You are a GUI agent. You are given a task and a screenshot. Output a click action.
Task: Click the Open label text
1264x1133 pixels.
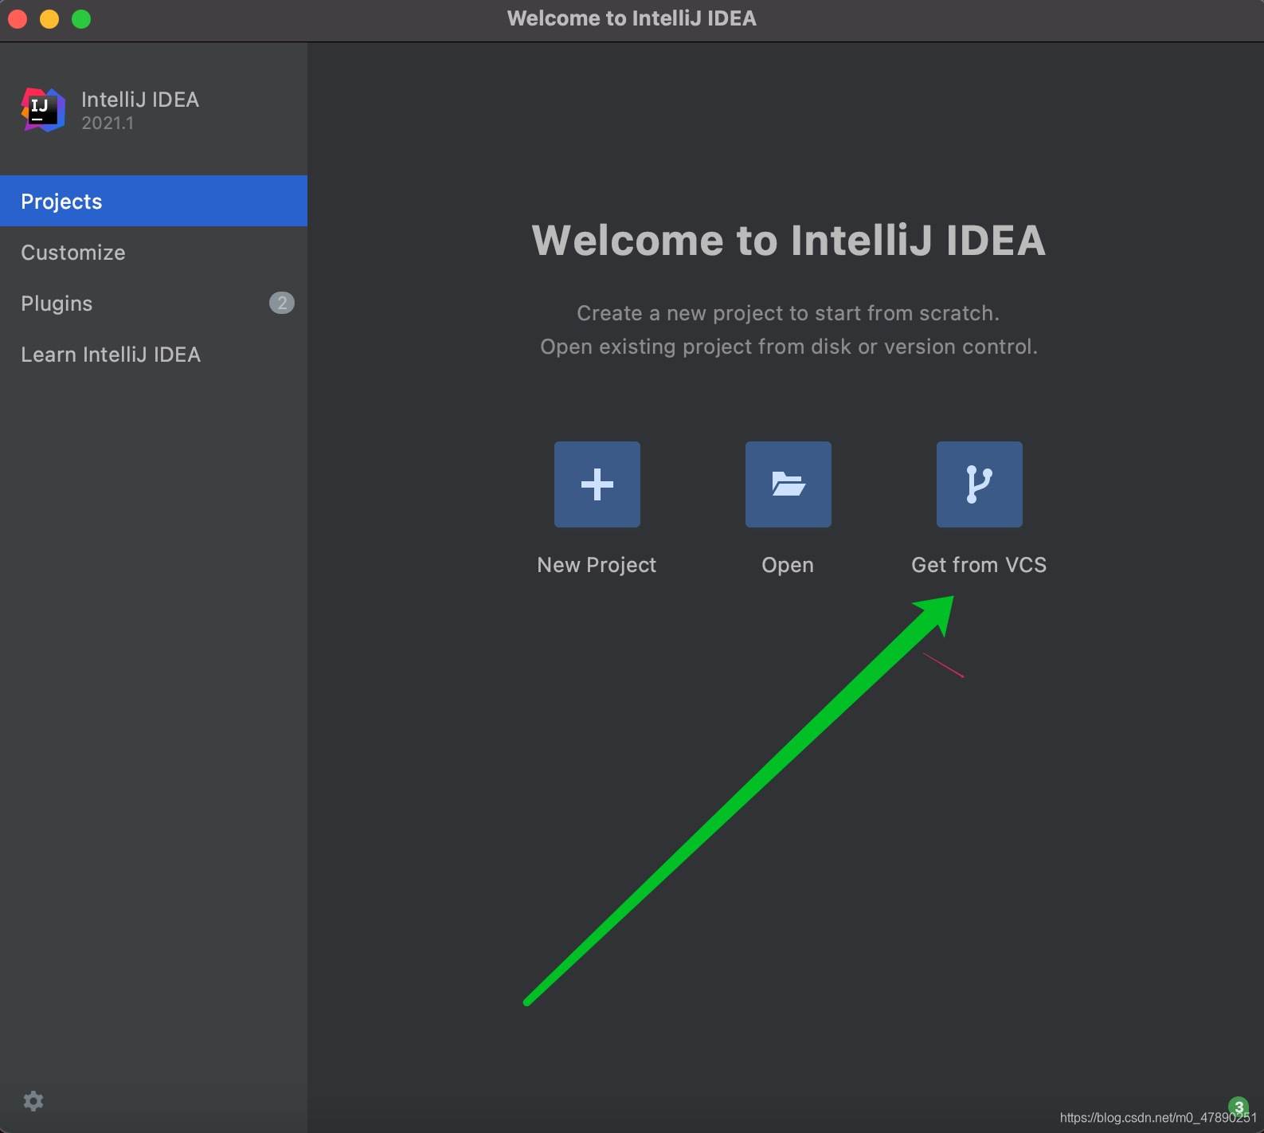788,565
